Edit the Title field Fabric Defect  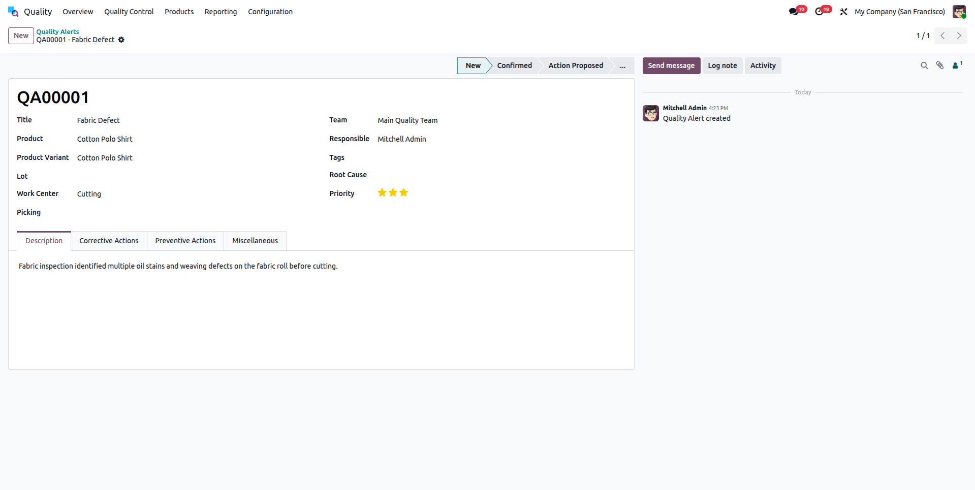(x=195, y=120)
